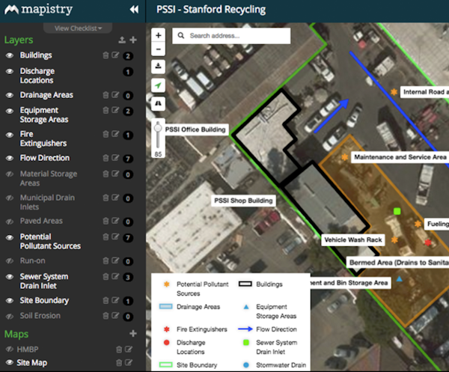This screenshot has height=372, width=449.
Task: Collapse the sidebar with the double-arrow icon
Action: coord(134,10)
